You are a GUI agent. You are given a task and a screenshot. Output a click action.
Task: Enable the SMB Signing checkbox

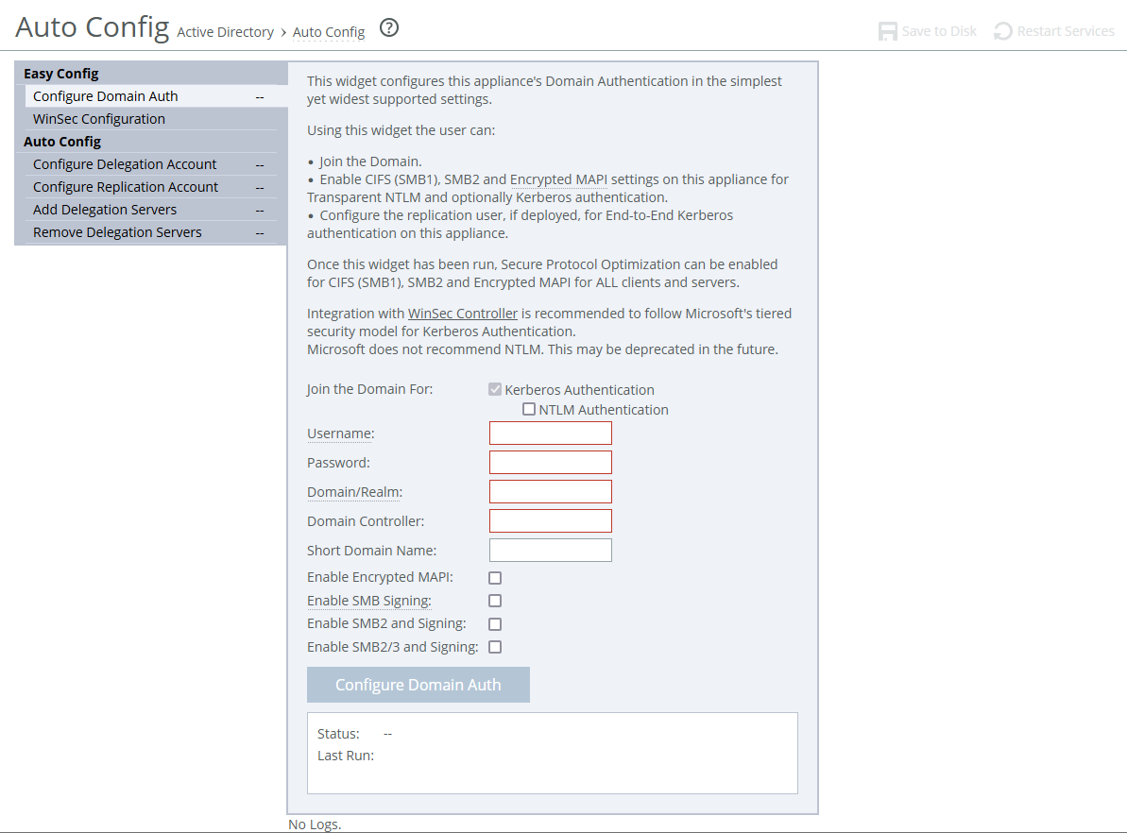click(x=495, y=601)
